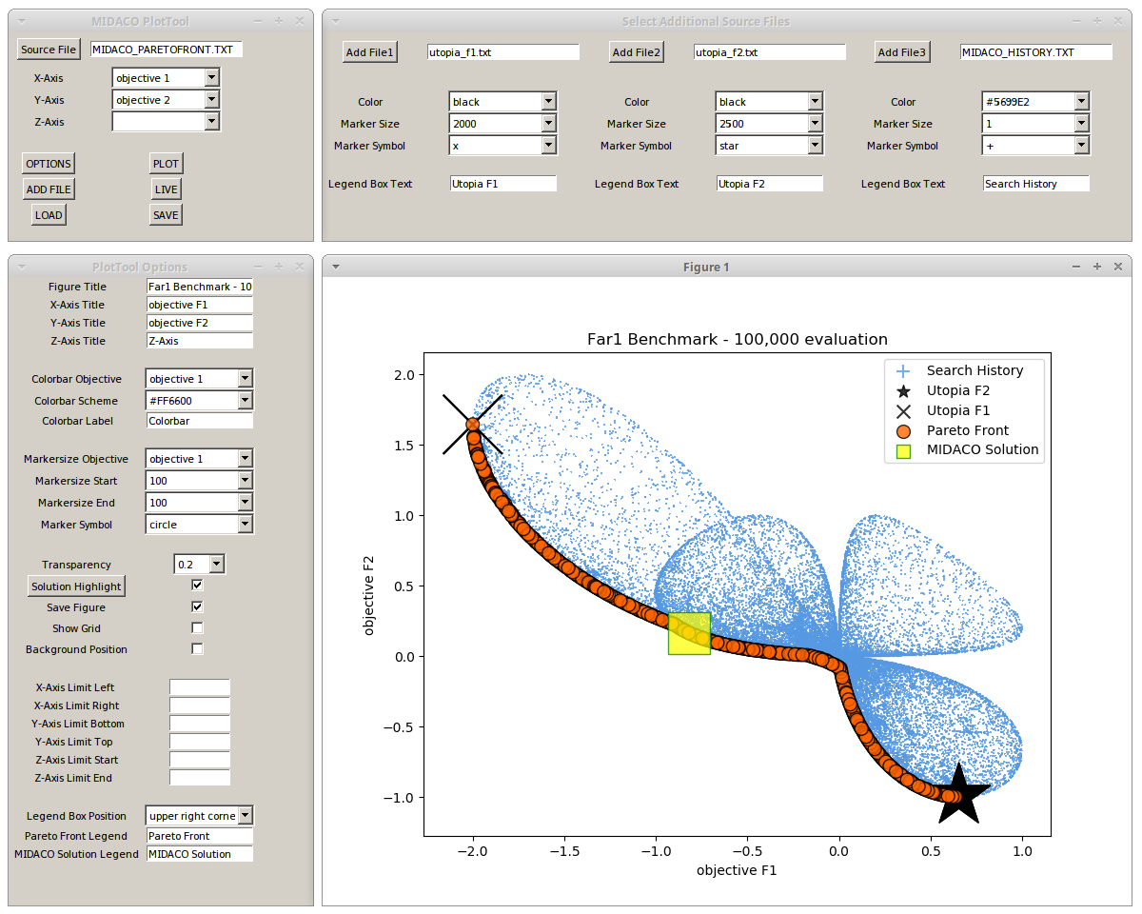Open the Markersize Start dropdown
This screenshot has width=1142, height=914.
click(246, 480)
